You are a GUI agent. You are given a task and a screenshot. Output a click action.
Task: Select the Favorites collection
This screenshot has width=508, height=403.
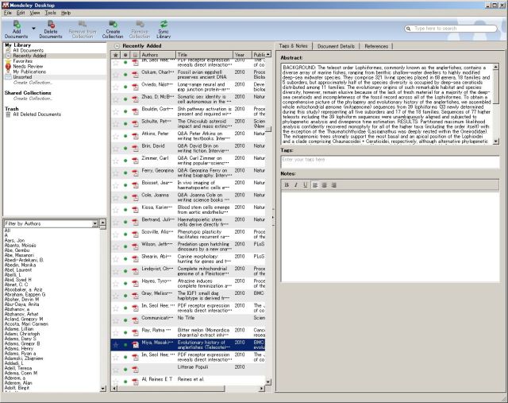pos(23,61)
